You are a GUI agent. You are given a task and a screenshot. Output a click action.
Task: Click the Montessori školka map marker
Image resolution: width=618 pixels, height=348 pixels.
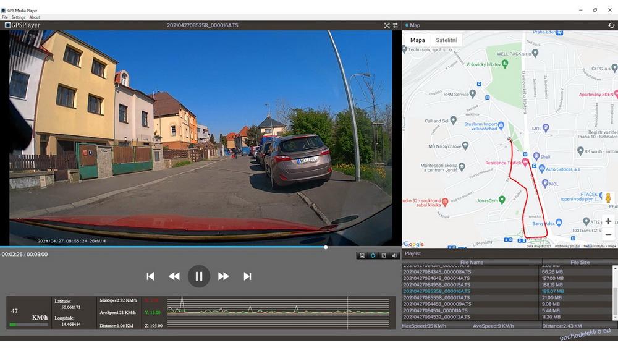point(462,167)
